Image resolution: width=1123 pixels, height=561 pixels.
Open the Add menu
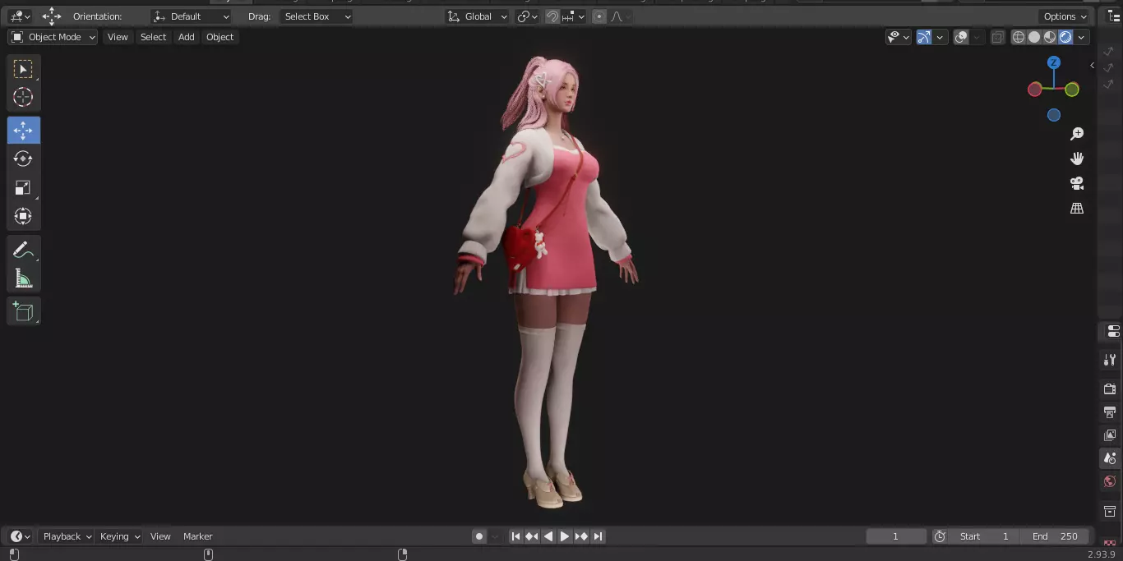point(187,37)
